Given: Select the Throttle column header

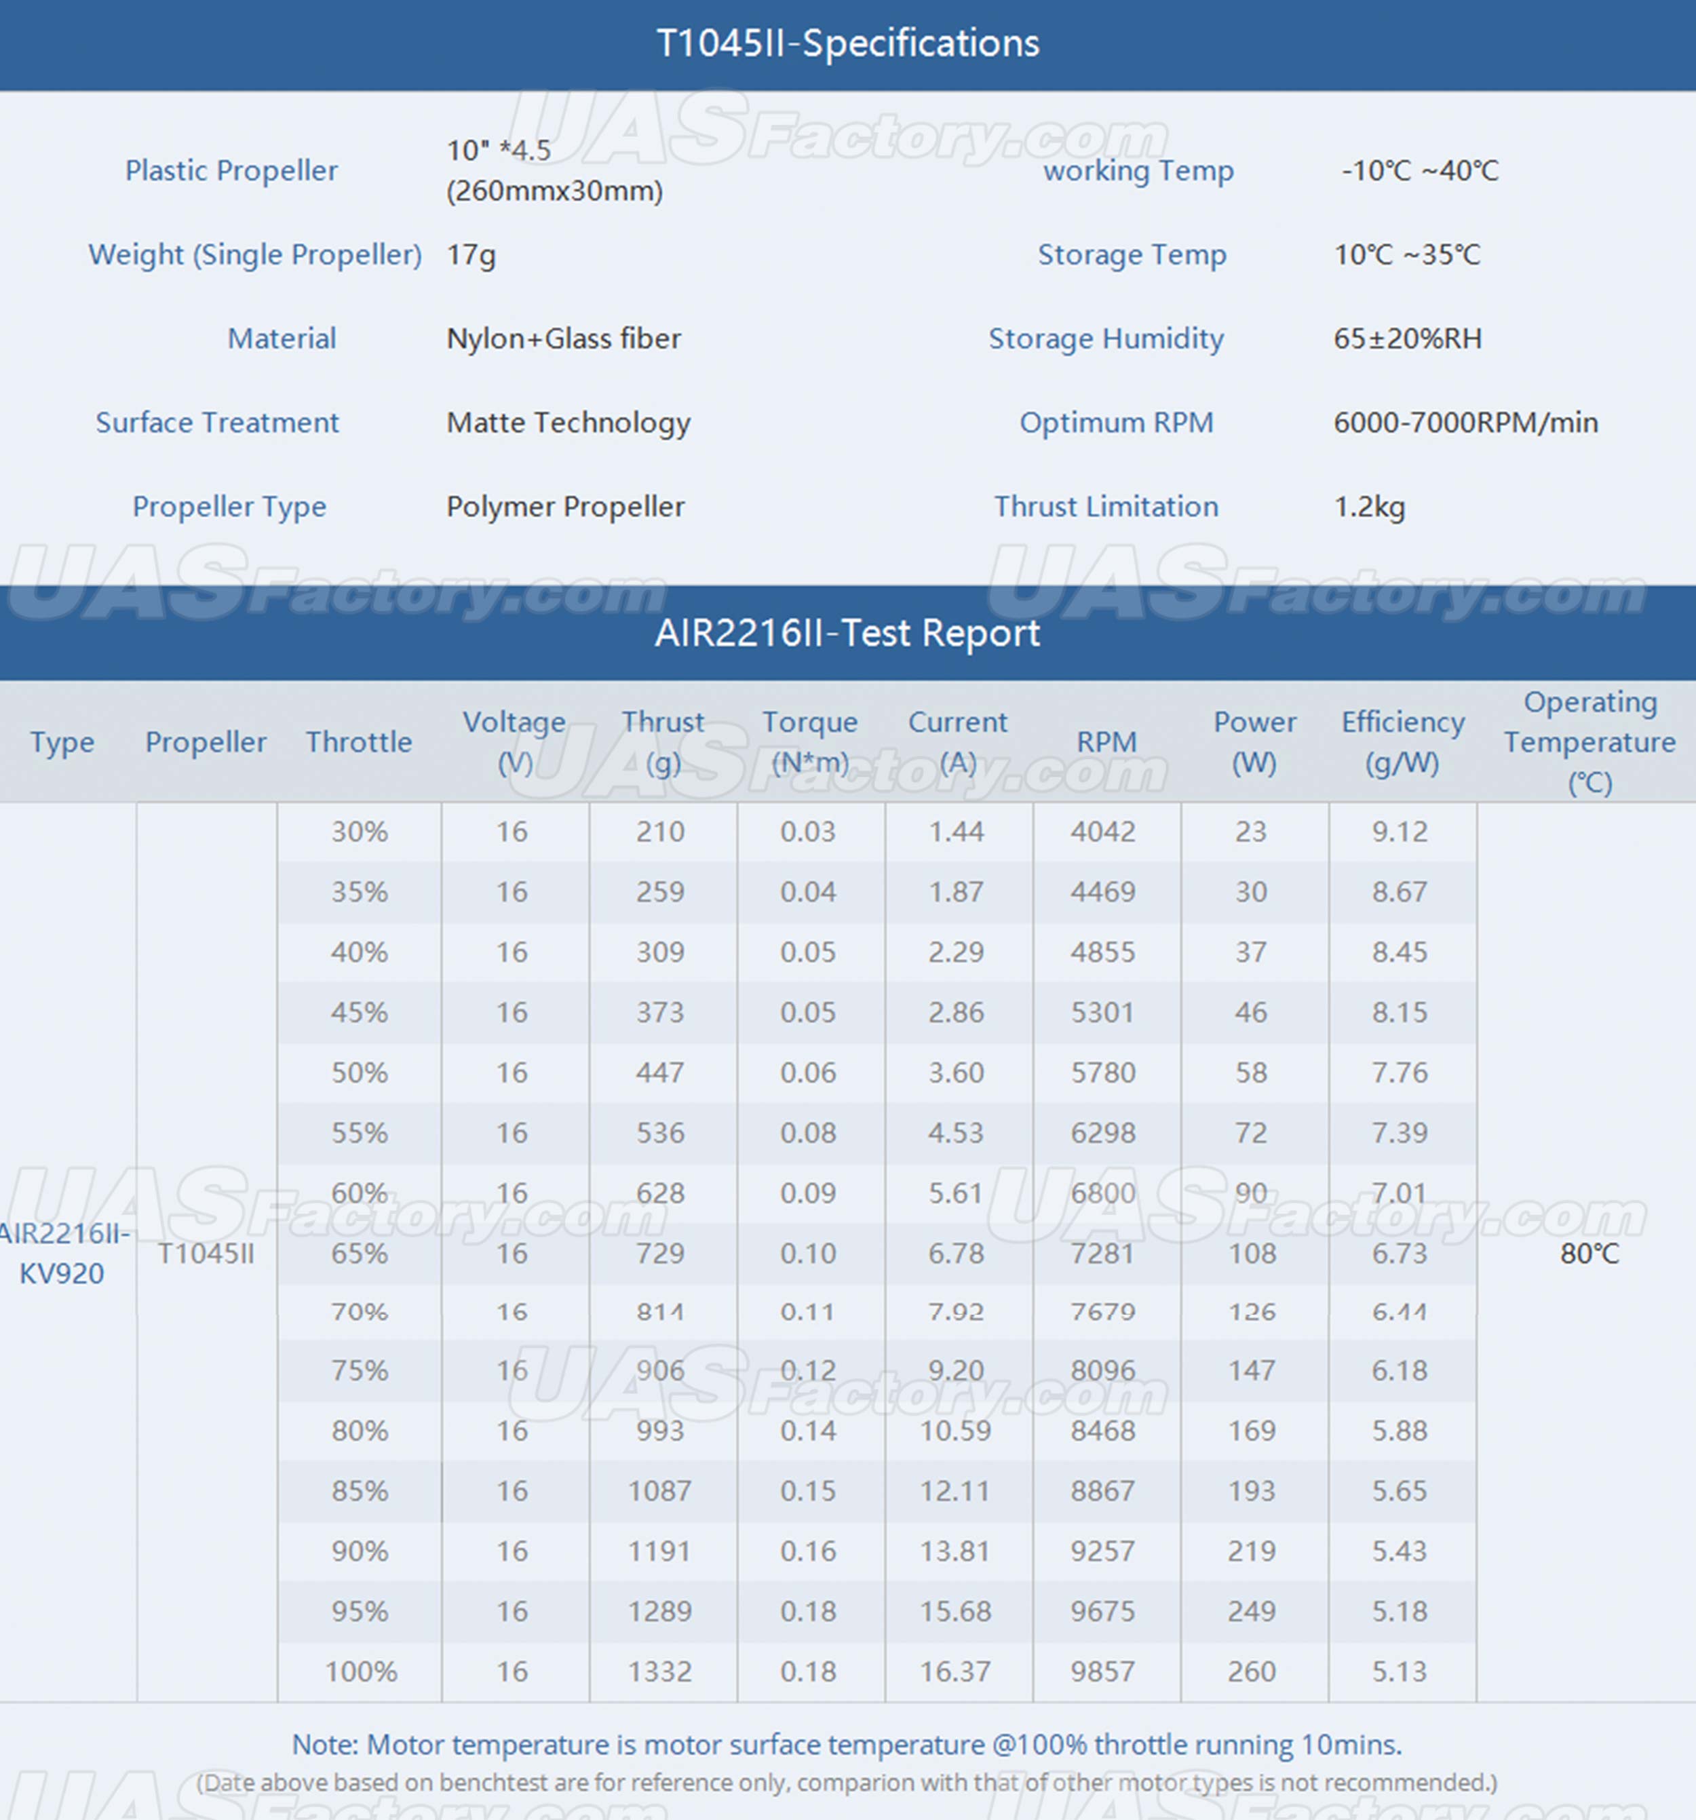Looking at the screenshot, I should point(358,741).
